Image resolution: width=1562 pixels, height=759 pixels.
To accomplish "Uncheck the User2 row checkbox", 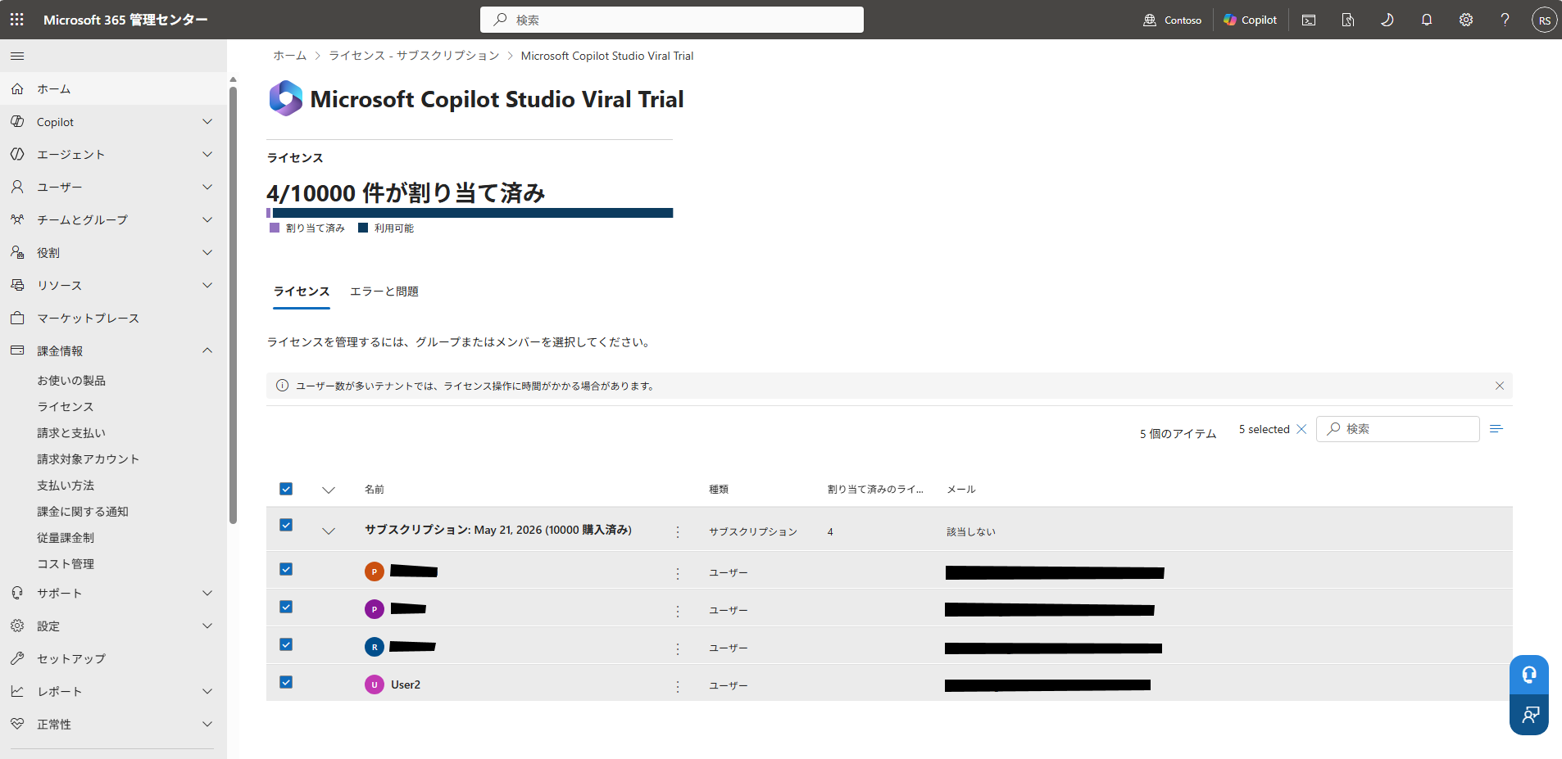I will click(286, 682).
